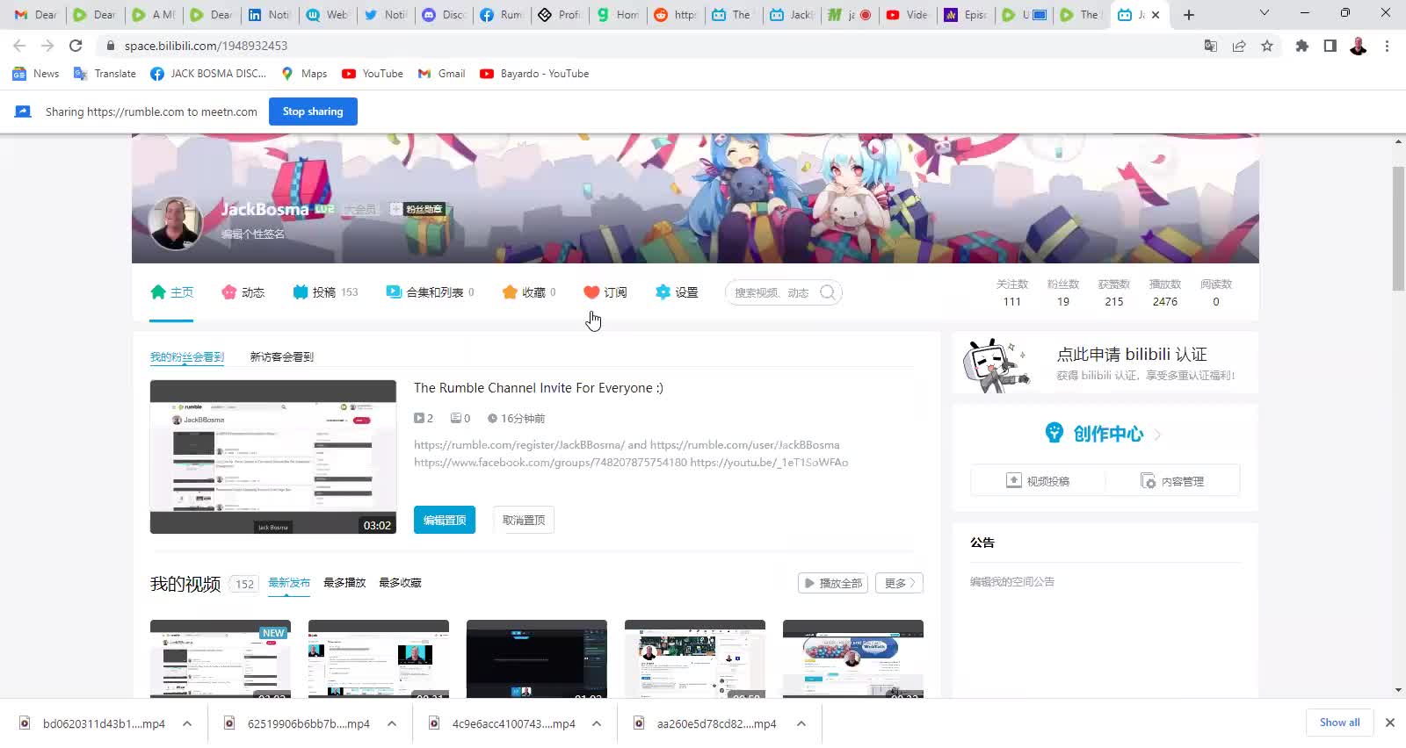This screenshot has height=748, width=1406.
Task: Reload the page with refresh icon
Action: [x=76, y=46]
